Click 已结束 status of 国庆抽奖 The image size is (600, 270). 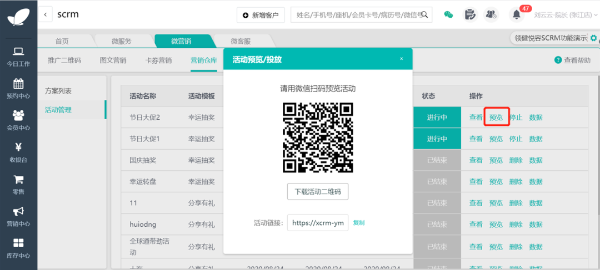tap(437, 160)
